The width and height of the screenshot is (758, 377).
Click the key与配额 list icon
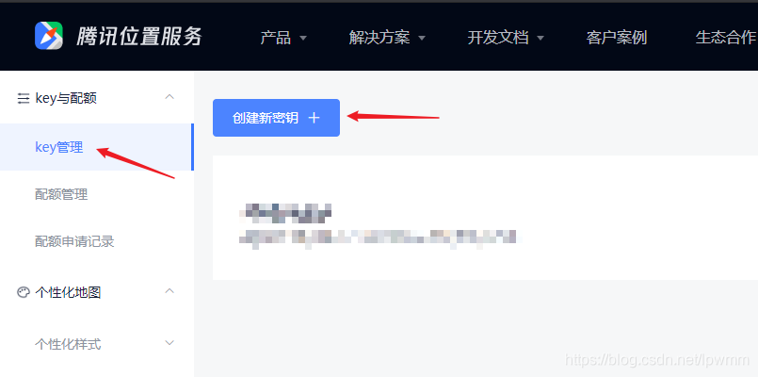click(23, 99)
